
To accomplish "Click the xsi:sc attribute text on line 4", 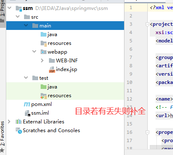I will pyautogui.click(x=164, y=32).
